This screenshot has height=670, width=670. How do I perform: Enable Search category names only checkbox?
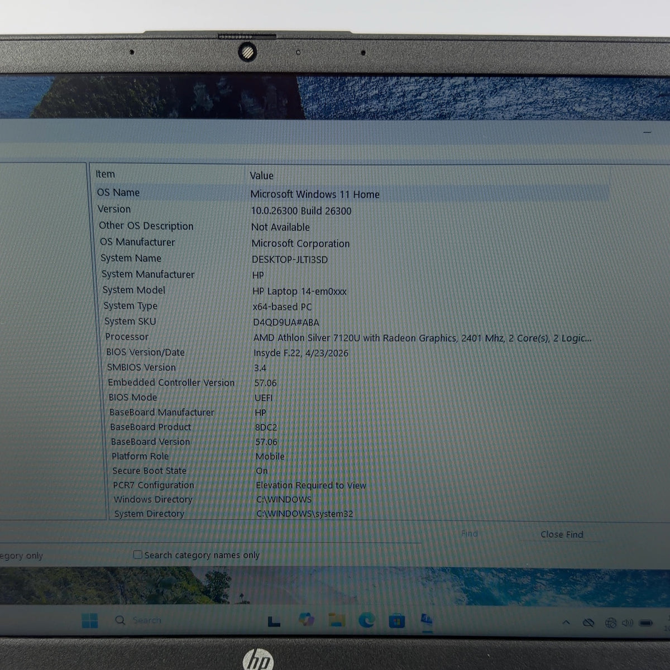tap(137, 554)
